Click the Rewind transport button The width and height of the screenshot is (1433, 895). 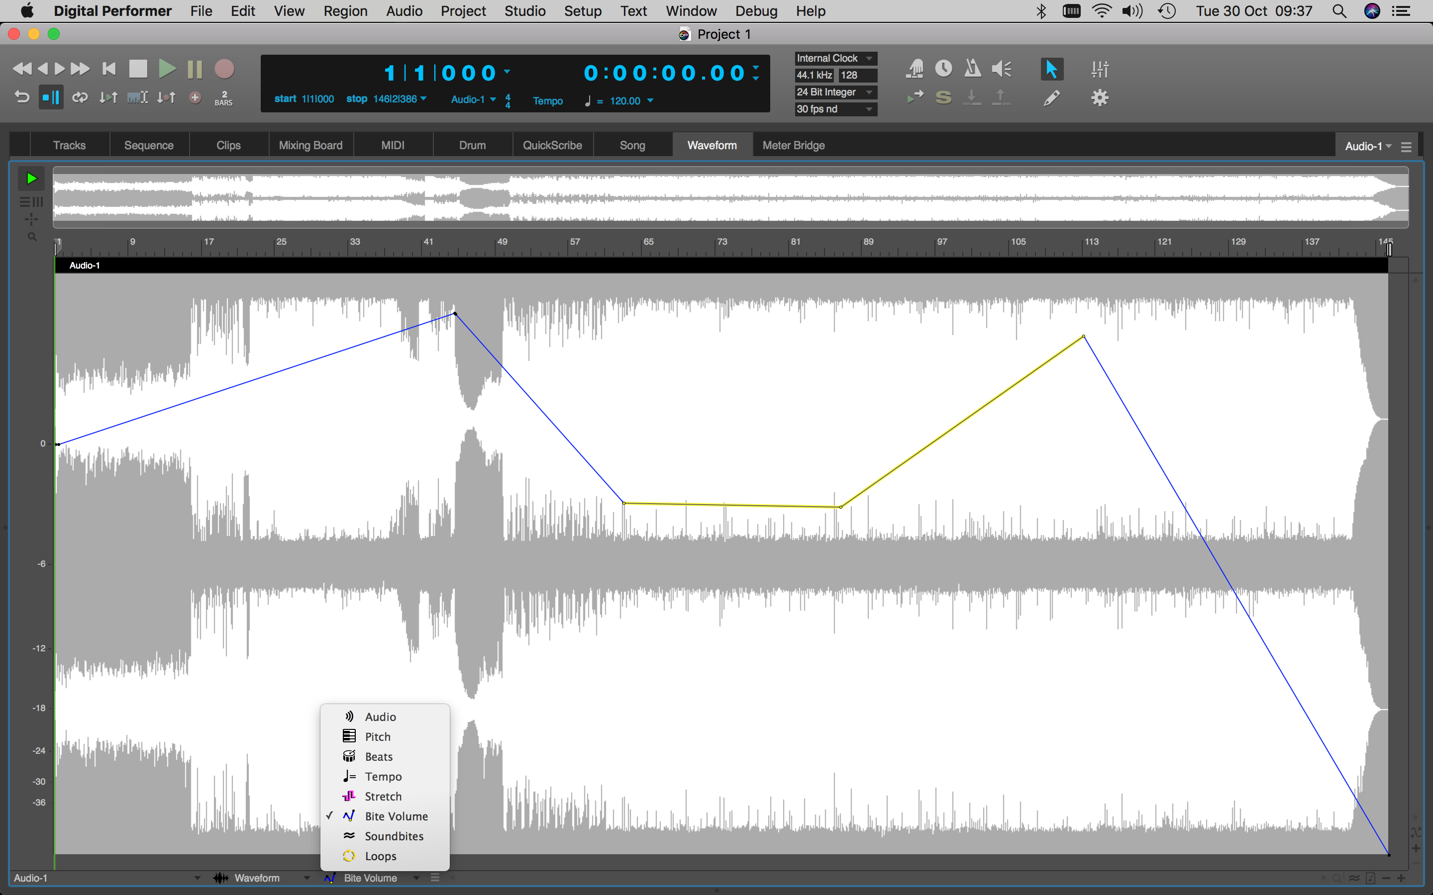(x=22, y=69)
